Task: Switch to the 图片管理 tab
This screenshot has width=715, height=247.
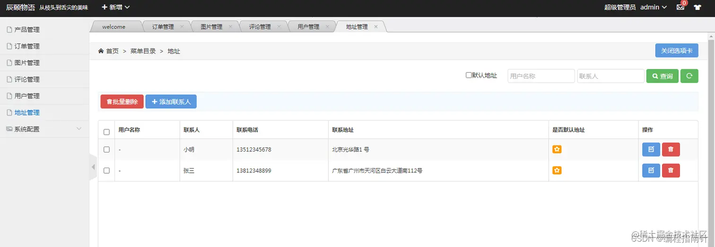Action: (x=211, y=27)
